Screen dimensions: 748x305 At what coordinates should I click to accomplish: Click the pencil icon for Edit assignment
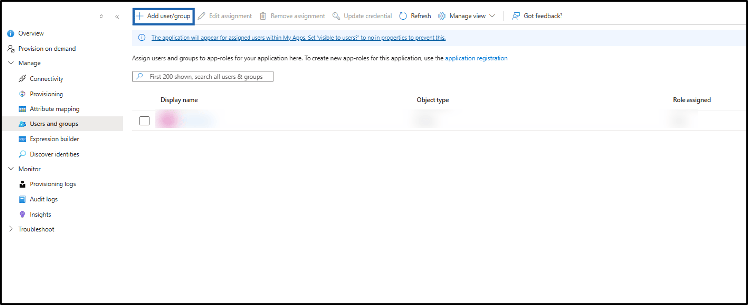point(201,16)
